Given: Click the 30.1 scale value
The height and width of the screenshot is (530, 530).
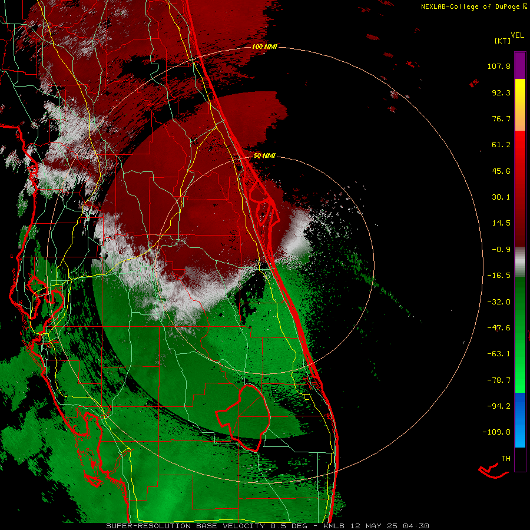Looking at the screenshot, I should [501, 197].
